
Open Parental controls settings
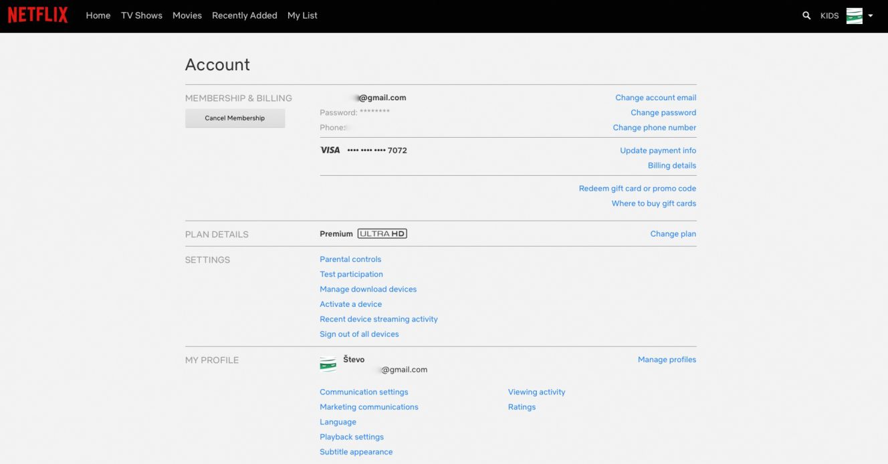click(x=350, y=259)
